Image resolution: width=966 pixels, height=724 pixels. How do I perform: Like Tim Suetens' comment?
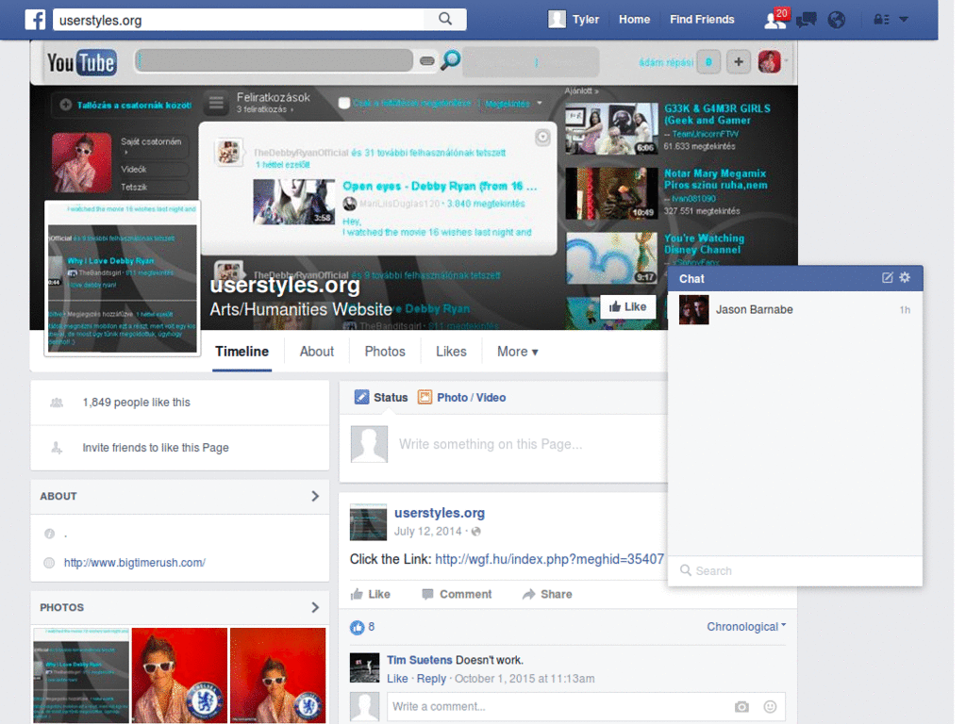coord(397,679)
